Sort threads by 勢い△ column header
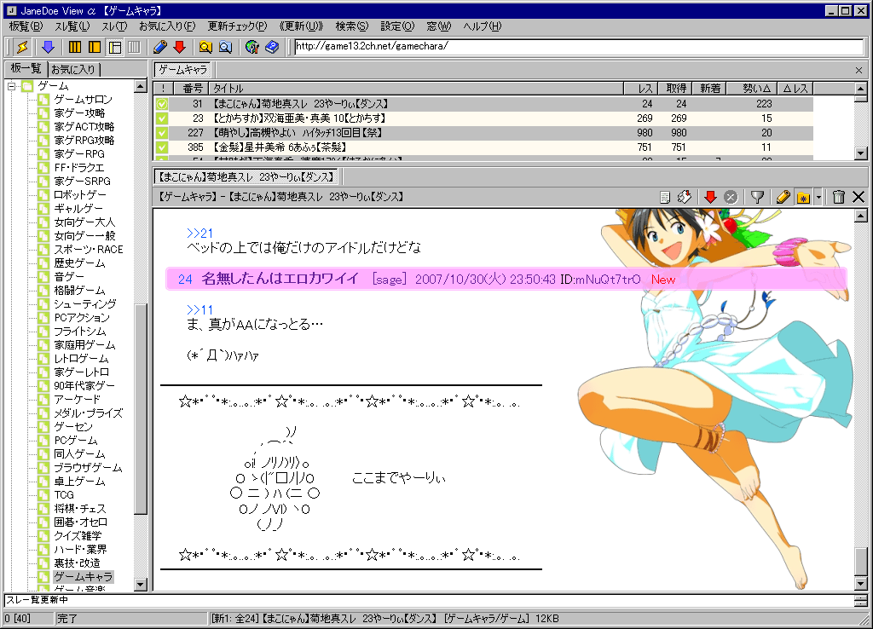Image resolution: width=873 pixels, height=629 pixels. [x=752, y=89]
